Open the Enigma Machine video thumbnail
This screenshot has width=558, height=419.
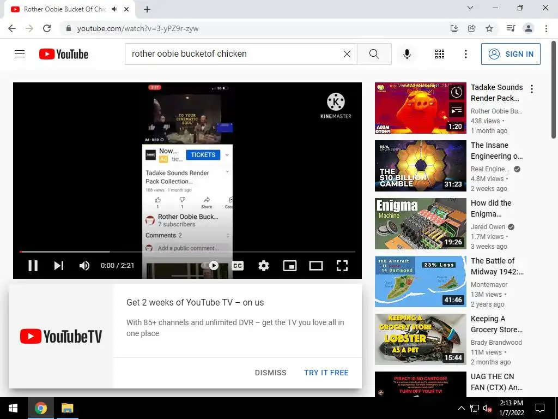pos(421,224)
